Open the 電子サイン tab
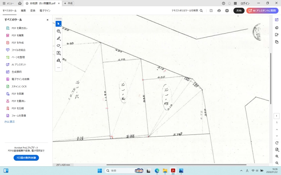 pos(45,10)
